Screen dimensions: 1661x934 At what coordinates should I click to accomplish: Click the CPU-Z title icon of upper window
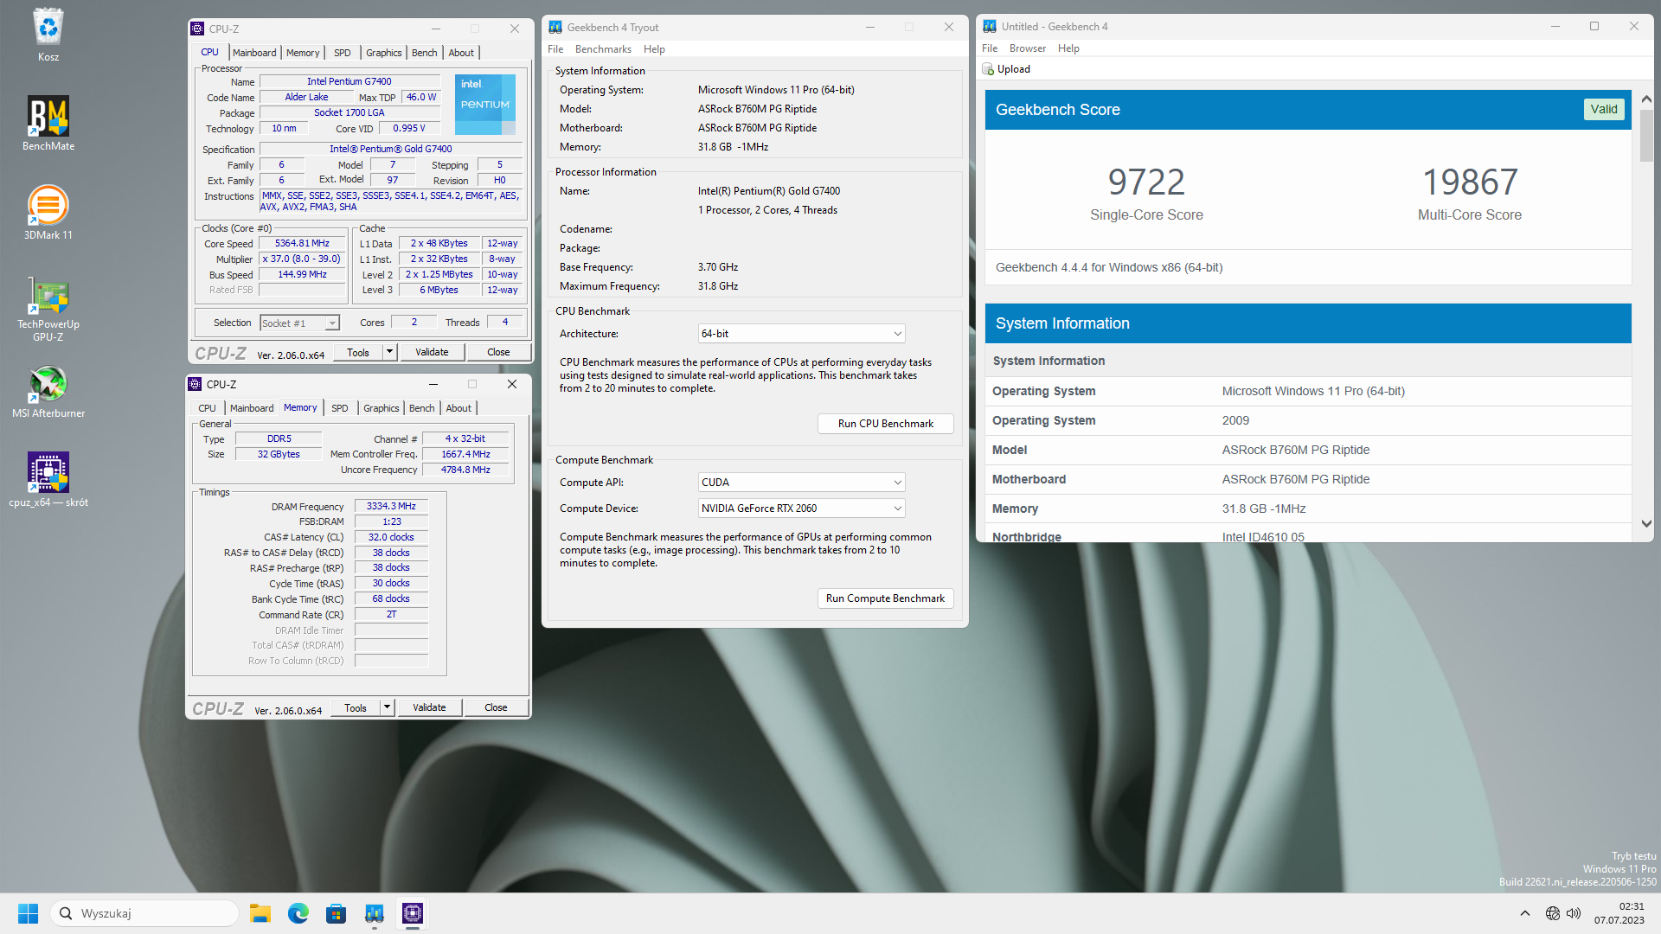coord(198,29)
